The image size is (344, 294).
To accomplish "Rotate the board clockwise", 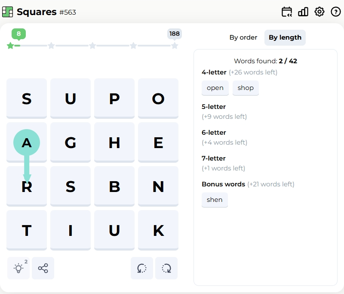I will [166, 268].
